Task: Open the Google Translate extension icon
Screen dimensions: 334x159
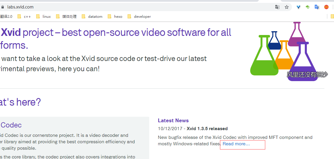Action: 317,7
